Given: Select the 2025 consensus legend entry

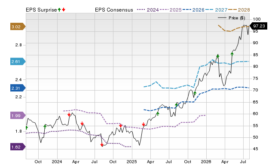Looking at the screenshot, I should point(171,10).
